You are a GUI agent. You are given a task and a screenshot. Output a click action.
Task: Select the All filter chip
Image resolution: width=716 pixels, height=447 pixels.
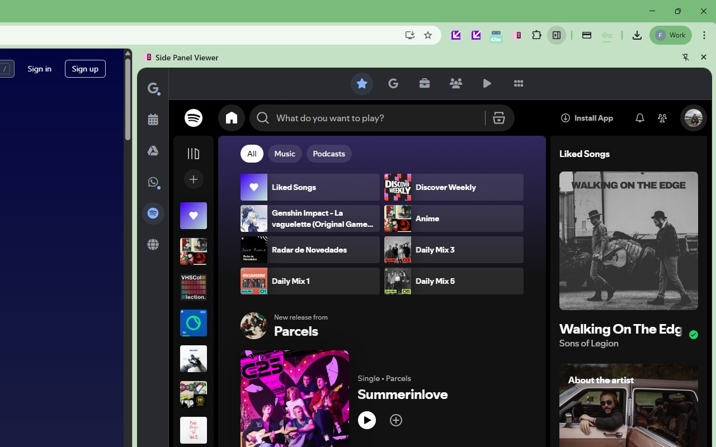click(252, 154)
